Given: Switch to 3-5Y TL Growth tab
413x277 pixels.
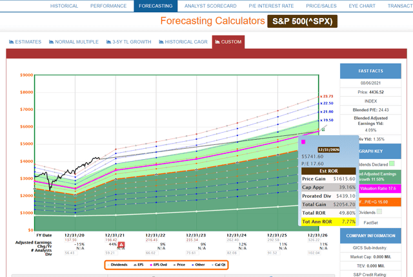Looking at the screenshot, I should [x=129, y=42].
